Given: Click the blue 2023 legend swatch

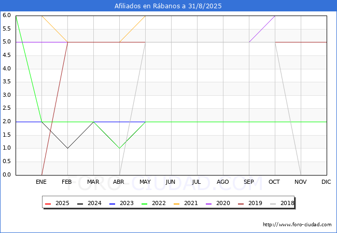Looking at the screenshot, I should click(x=112, y=203).
